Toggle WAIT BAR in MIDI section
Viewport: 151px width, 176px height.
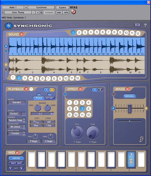(16, 163)
